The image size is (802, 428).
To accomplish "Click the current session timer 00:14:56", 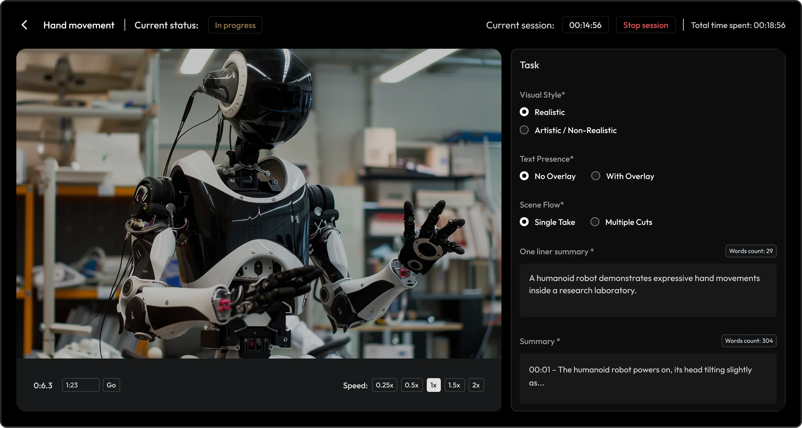I will pyautogui.click(x=585, y=25).
